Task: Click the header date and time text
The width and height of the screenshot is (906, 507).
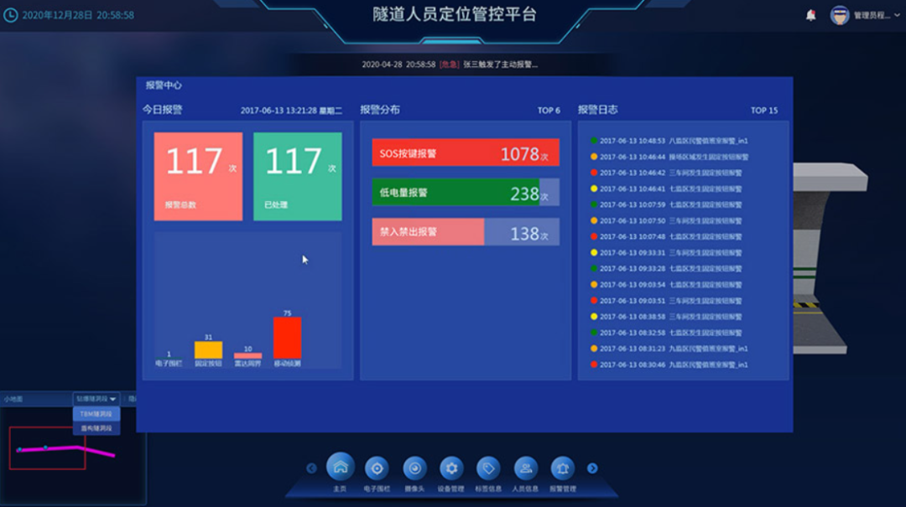Action: [x=78, y=15]
